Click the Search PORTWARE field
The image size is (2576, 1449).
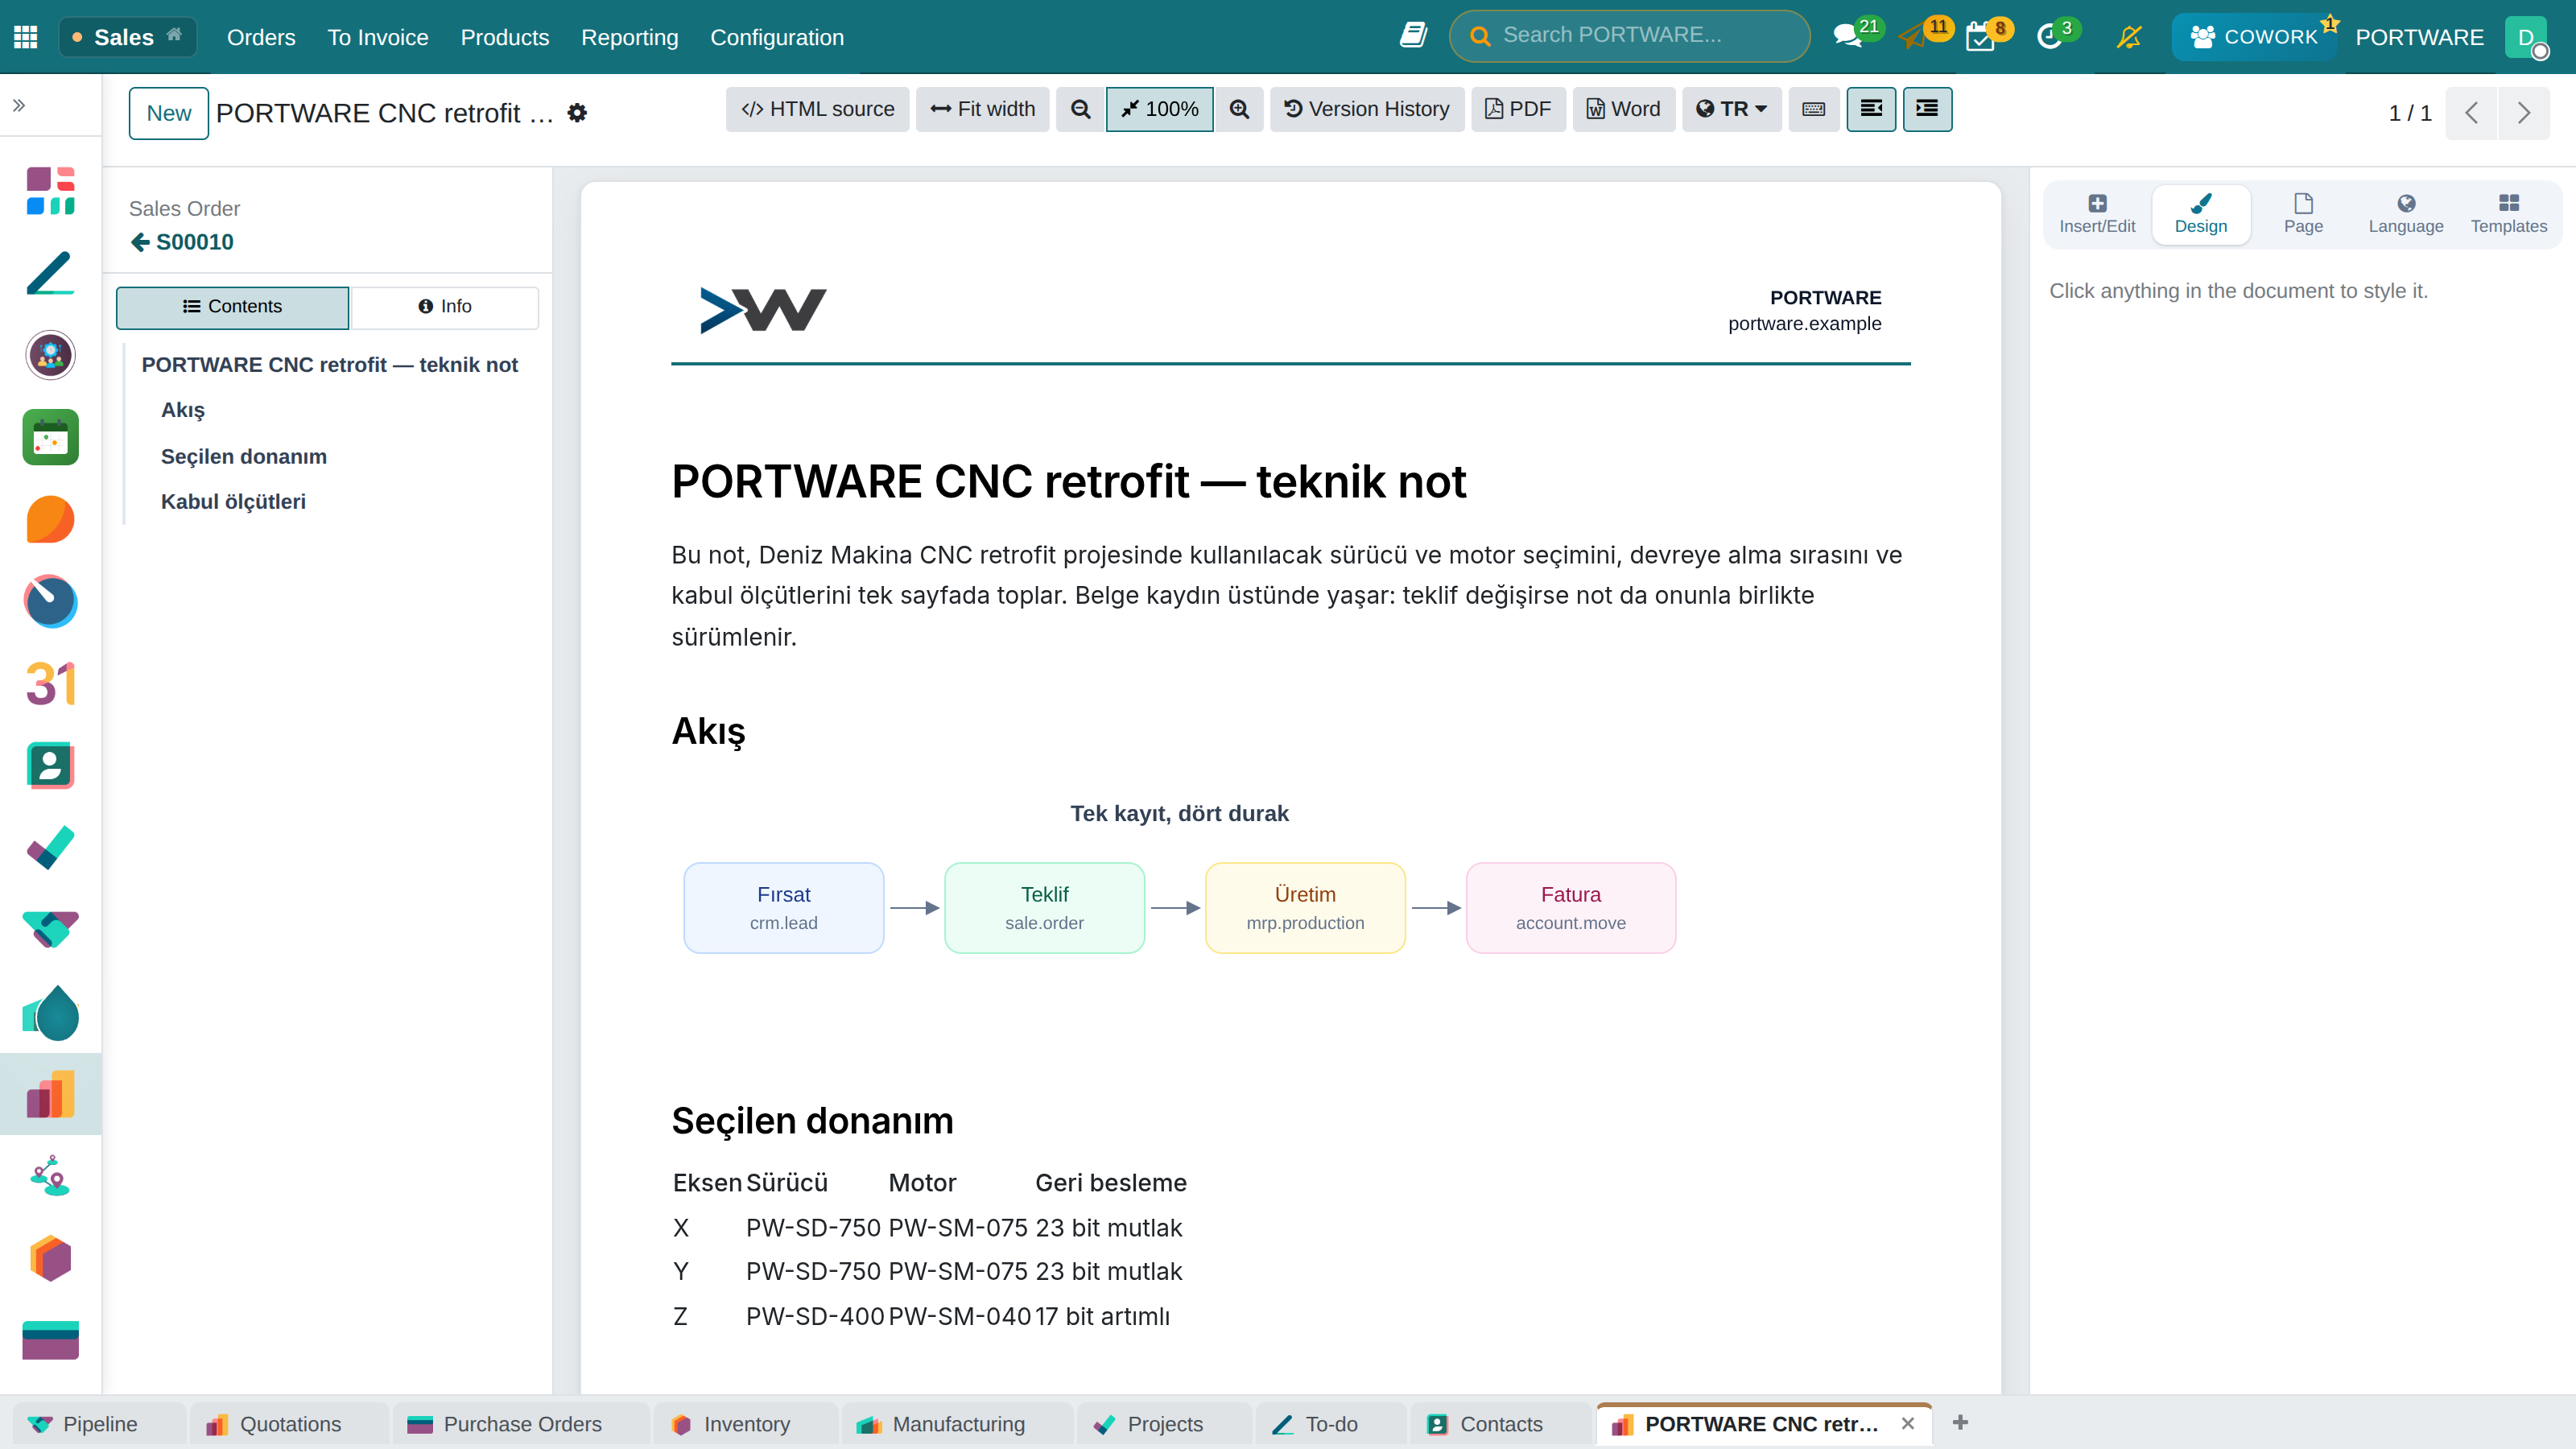point(1630,36)
